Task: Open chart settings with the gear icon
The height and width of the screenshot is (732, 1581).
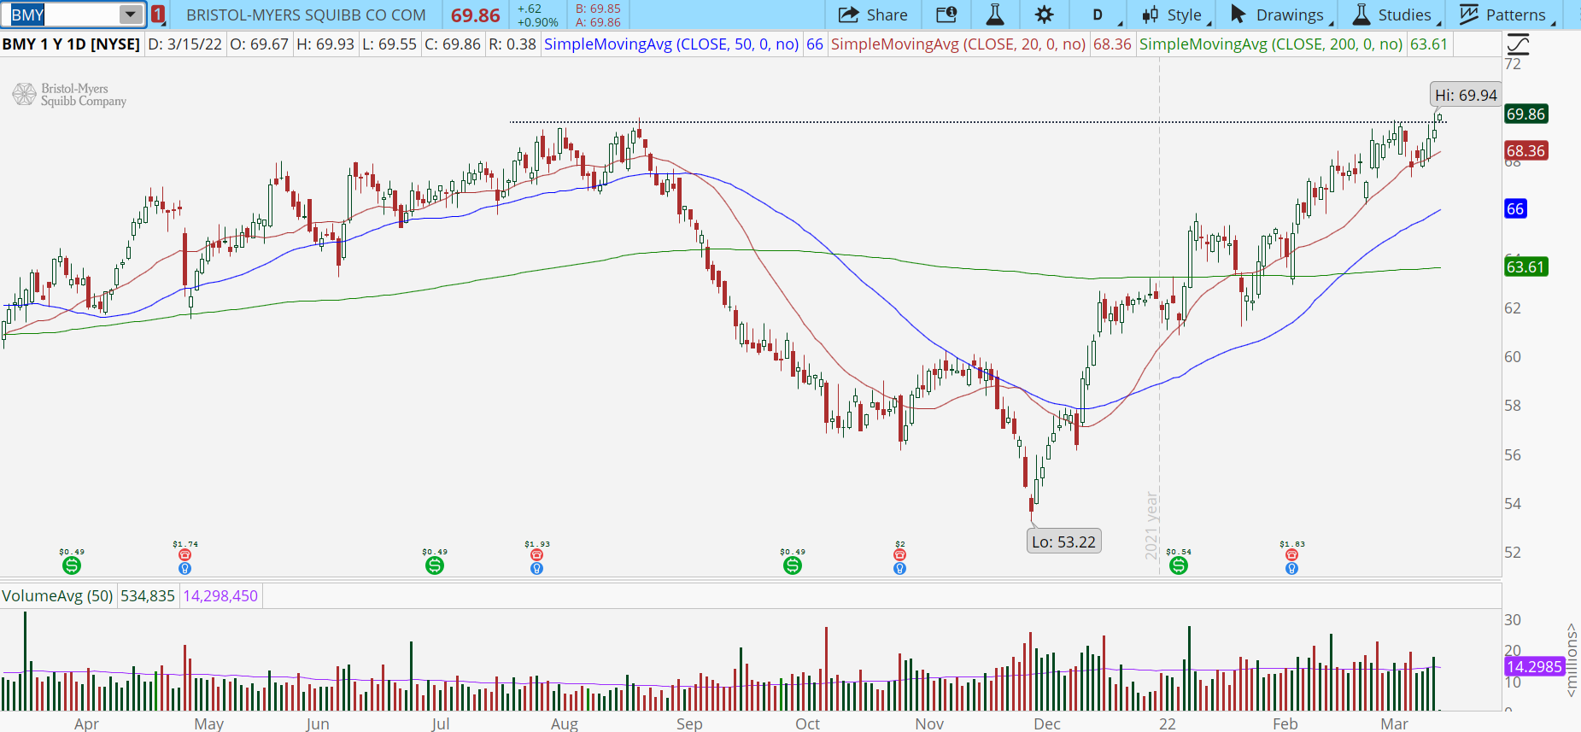Action: point(1044,15)
